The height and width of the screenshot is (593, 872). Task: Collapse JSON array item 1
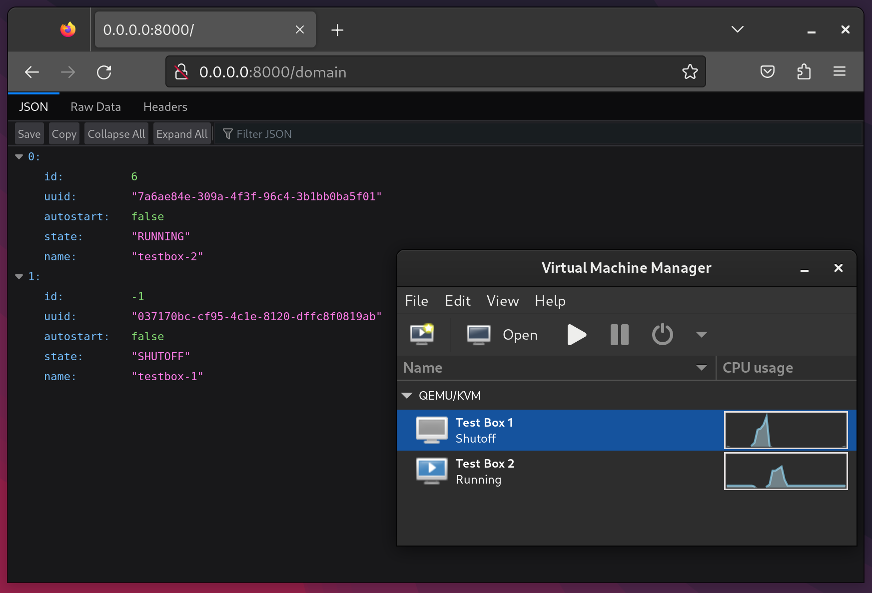19,277
